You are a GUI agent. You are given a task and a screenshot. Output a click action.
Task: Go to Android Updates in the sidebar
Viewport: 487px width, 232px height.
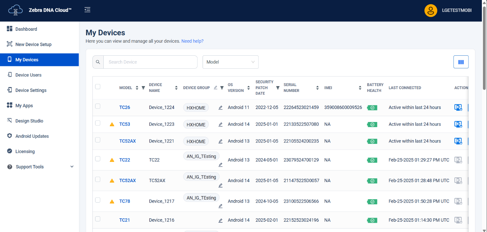coord(32,136)
